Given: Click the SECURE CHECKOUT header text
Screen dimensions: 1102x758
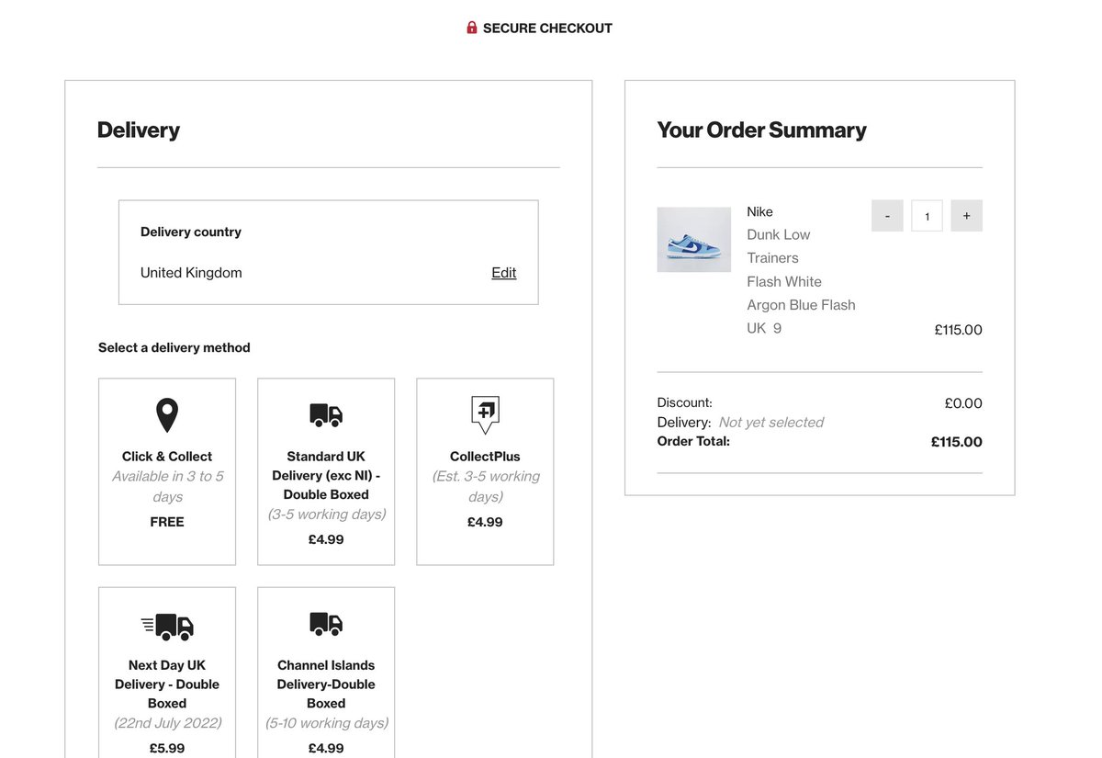Looking at the screenshot, I should (x=547, y=28).
